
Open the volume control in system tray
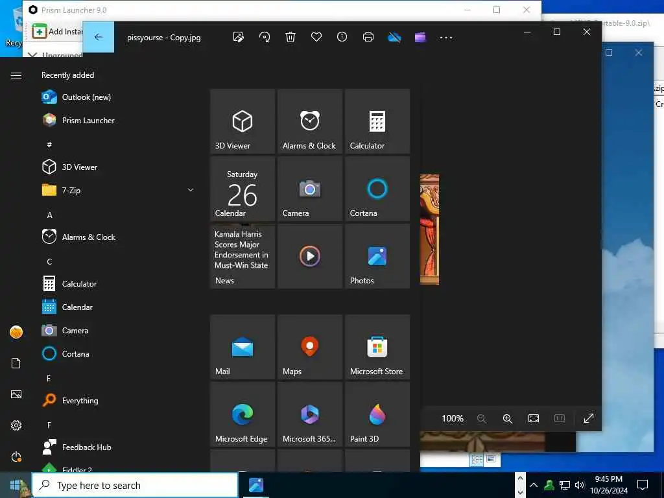580,485
